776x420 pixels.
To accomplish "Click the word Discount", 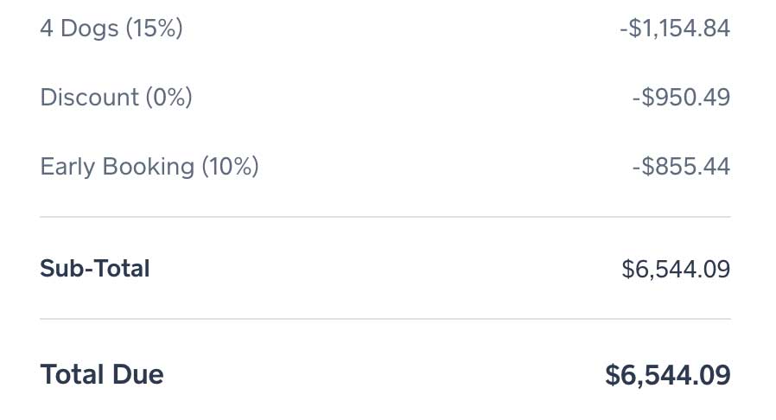I will click(88, 97).
